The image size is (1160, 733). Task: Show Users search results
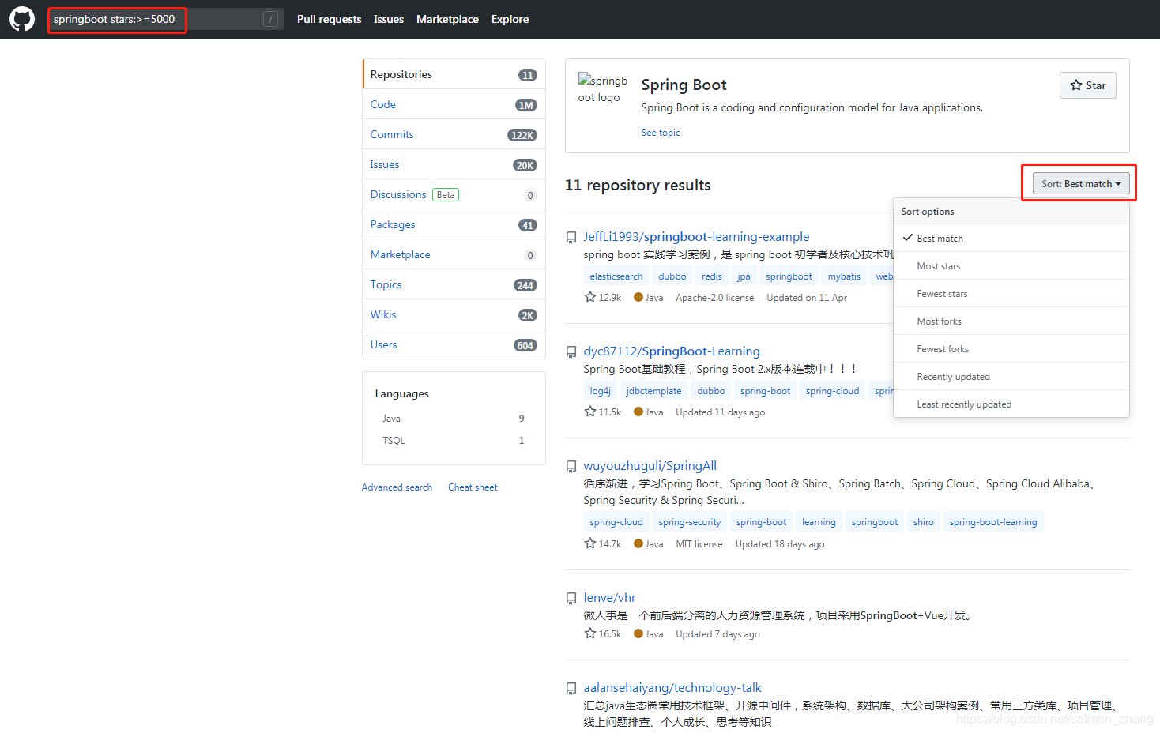click(454, 344)
